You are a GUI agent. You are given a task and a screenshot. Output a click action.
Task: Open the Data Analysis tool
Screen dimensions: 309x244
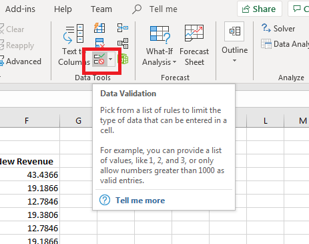[x=285, y=44]
